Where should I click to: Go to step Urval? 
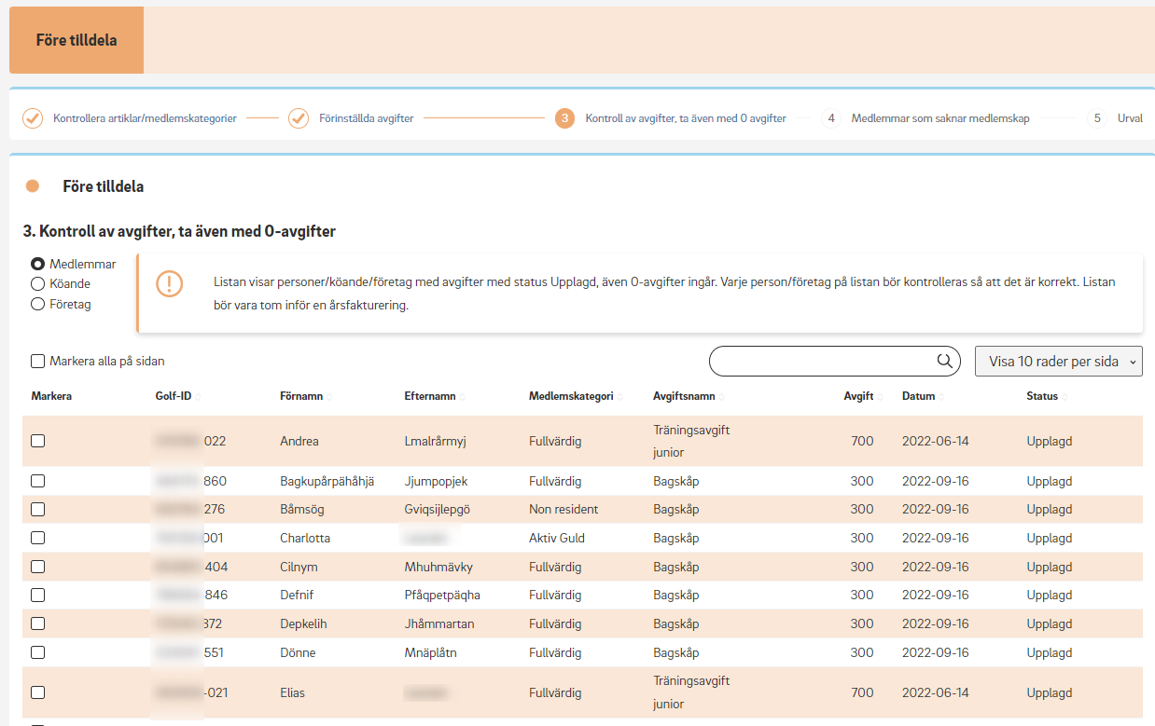pos(1130,118)
